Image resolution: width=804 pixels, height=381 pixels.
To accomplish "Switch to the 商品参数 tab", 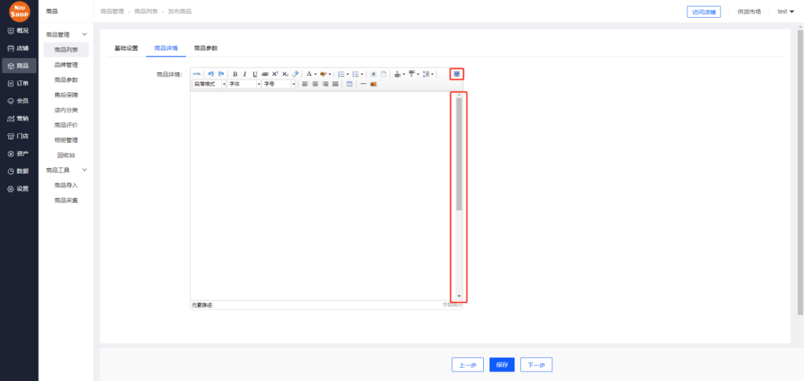I will pos(206,48).
